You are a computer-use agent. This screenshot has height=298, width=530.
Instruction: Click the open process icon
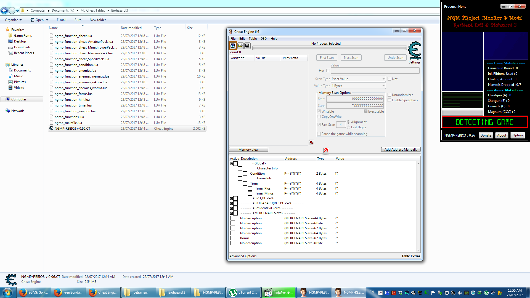(233, 46)
